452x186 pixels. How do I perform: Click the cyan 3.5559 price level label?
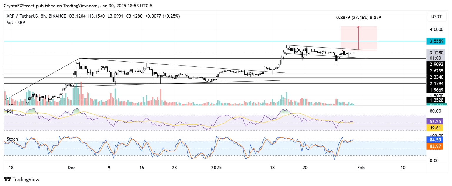[437, 41]
